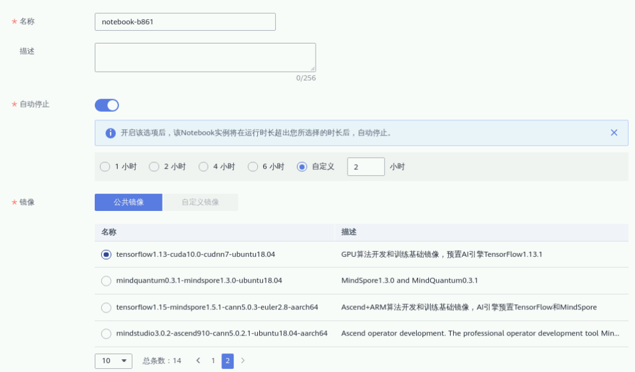Image resolution: width=635 pixels, height=372 pixels.
Task: Select the 自定义 duration radio button
Action: coord(302,167)
